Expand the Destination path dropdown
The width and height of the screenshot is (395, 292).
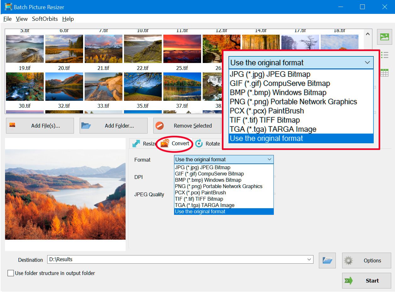[x=309, y=259]
